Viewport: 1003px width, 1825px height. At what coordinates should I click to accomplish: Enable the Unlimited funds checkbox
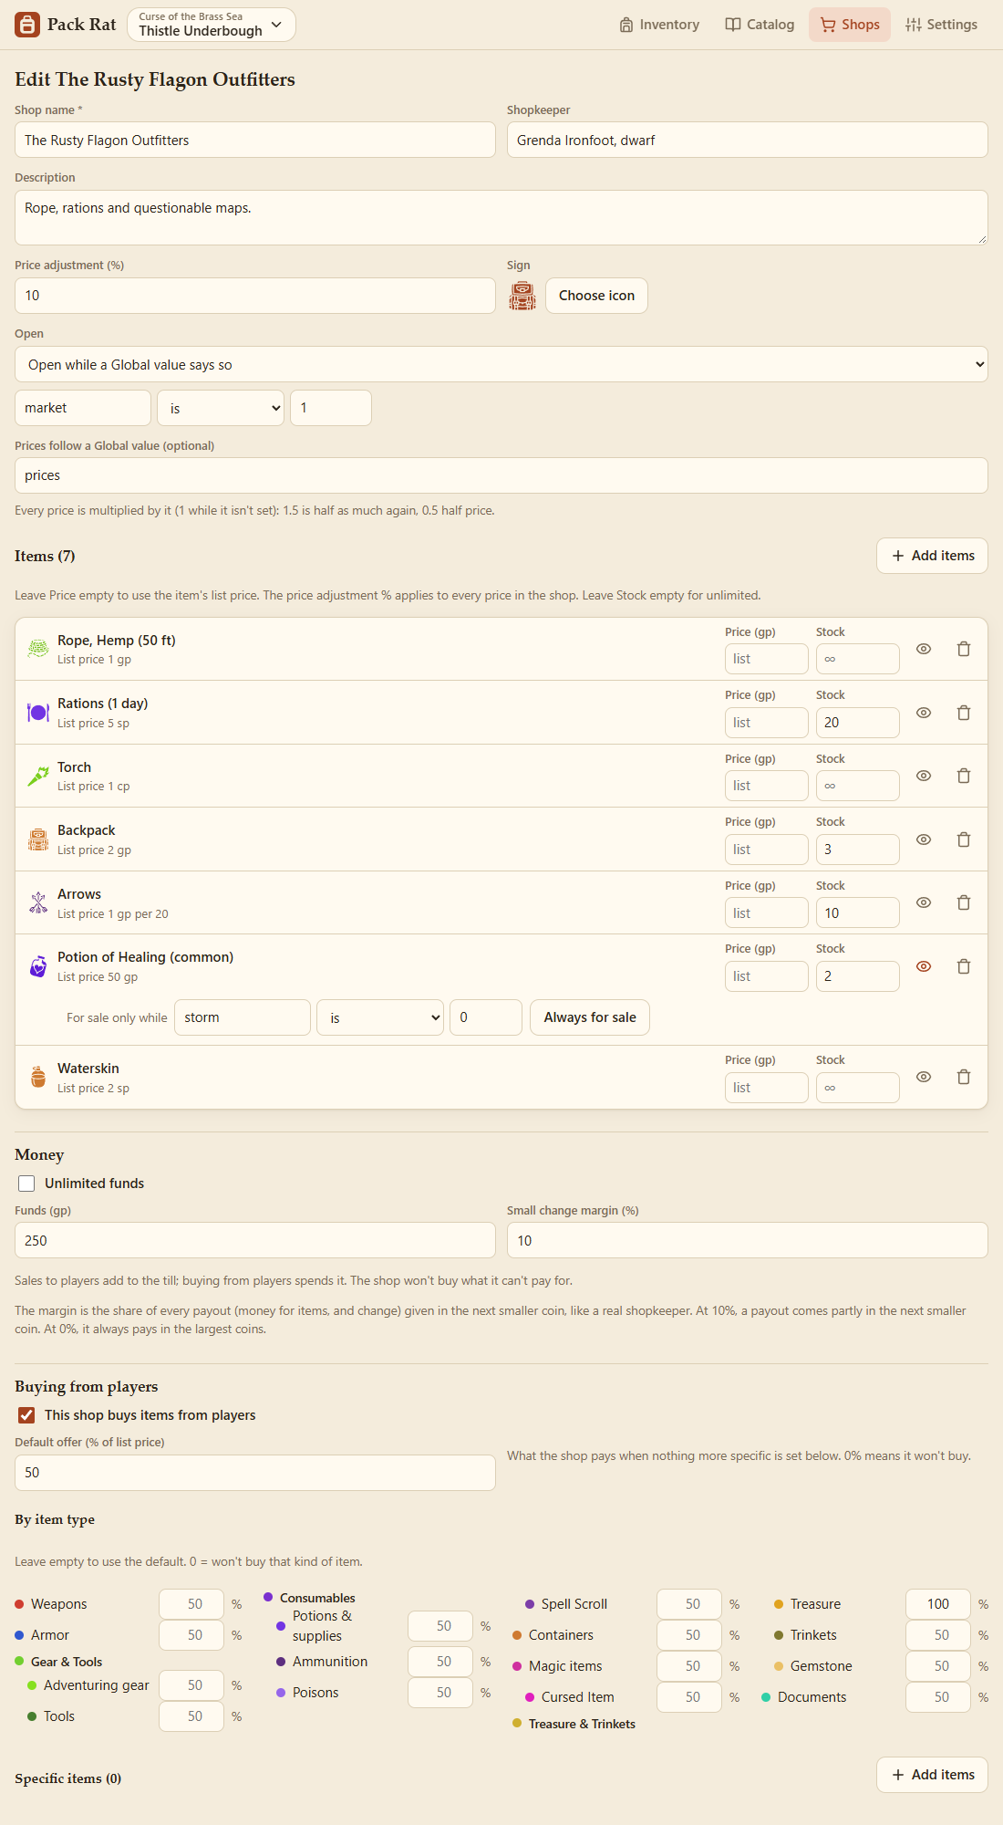click(x=26, y=1184)
